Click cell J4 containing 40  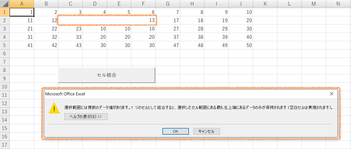[240, 37]
